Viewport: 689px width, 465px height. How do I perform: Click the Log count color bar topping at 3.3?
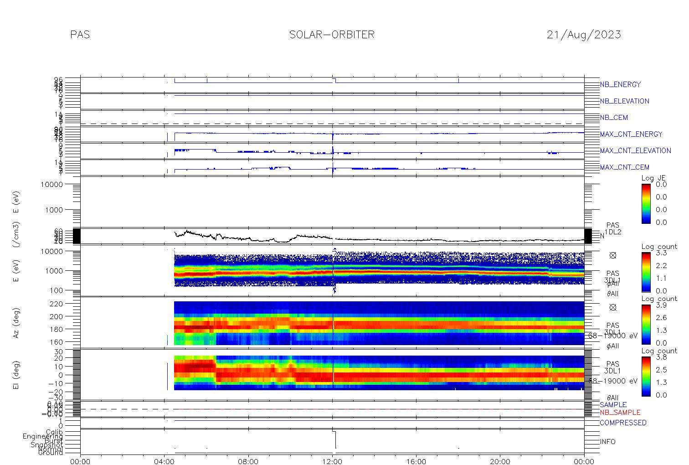[646, 272]
